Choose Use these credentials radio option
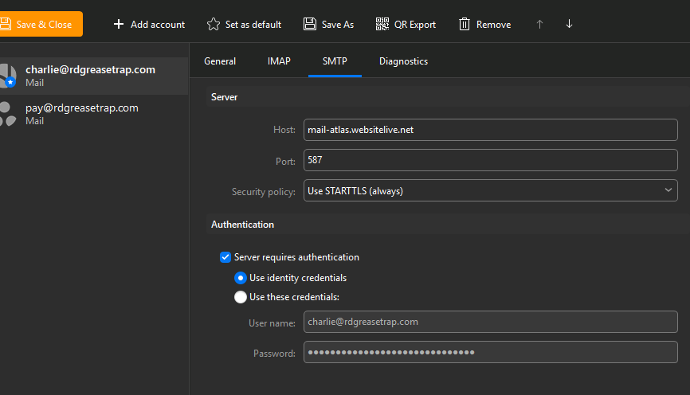Screen dimensions: 690x395 pyautogui.click(x=241, y=297)
